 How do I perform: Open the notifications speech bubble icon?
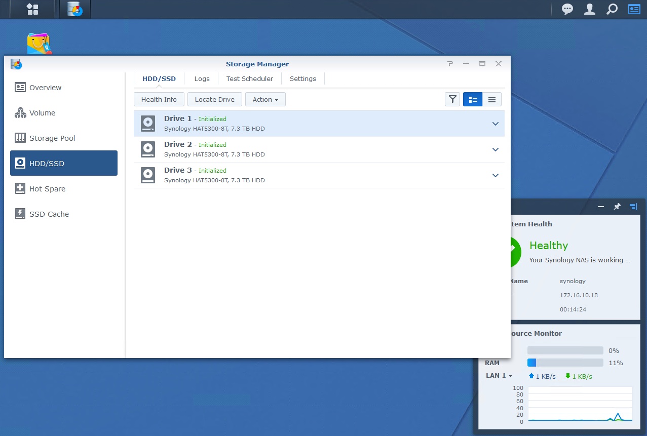pyautogui.click(x=567, y=9)
